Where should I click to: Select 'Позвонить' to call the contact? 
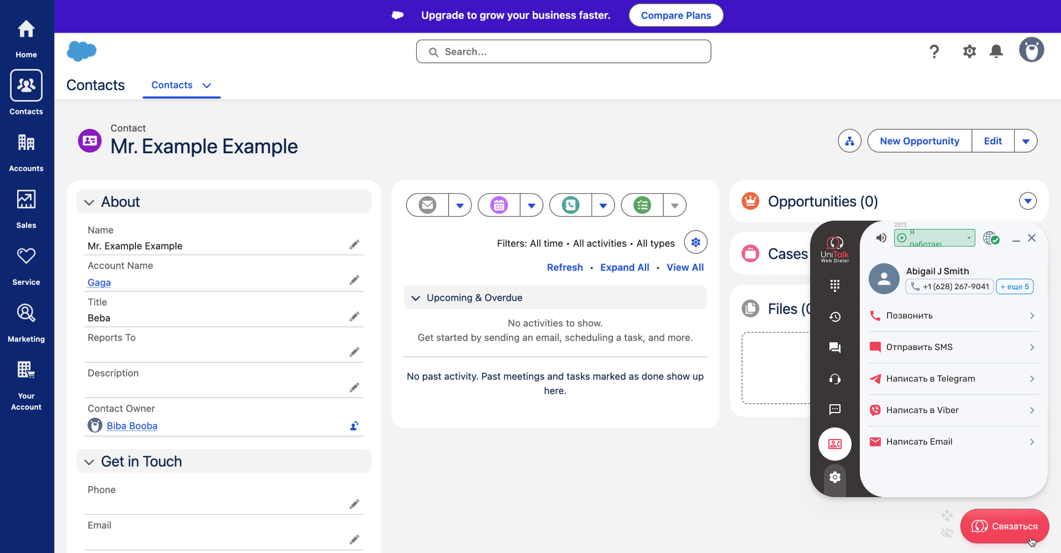point(953,316)
